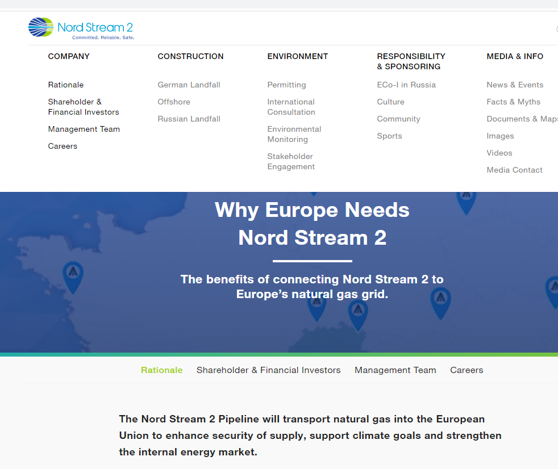Open News & Events
The height and width of the screenshot is (469, 558).
(x=515, y=85)
